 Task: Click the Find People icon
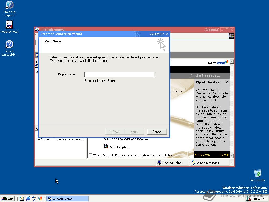click(106, 146)
